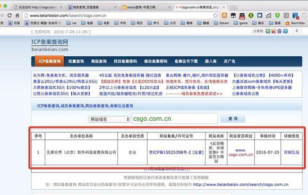Open the game bookmarks folder
This screenshot has height=195, width=308.
[x=241, y=23]
